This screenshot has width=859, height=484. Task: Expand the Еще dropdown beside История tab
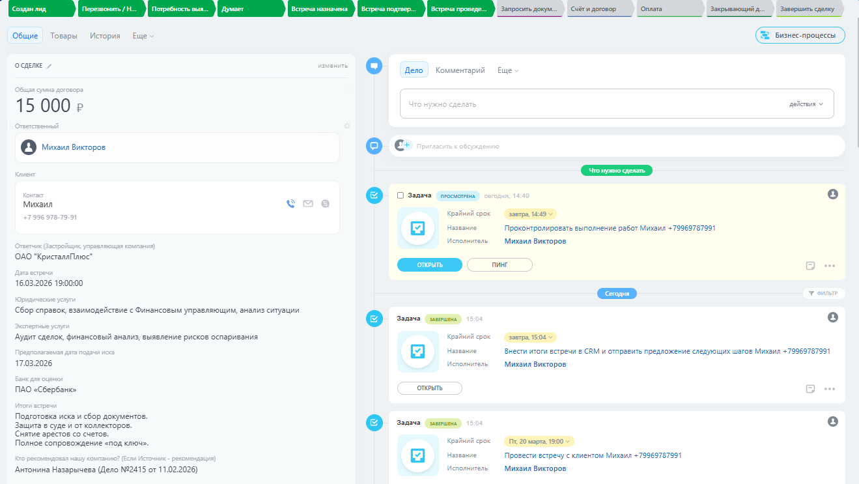click(143, 36)
